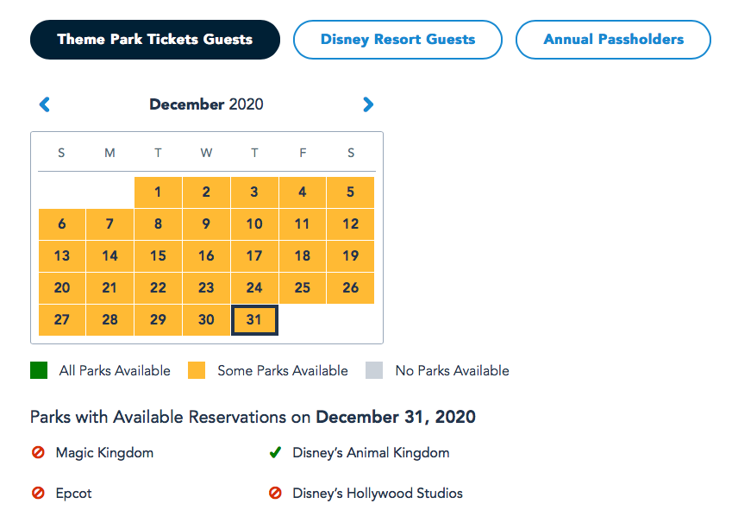
Task: Click gray No Parks Available legend swatch
Action: (x=374, y=370)
